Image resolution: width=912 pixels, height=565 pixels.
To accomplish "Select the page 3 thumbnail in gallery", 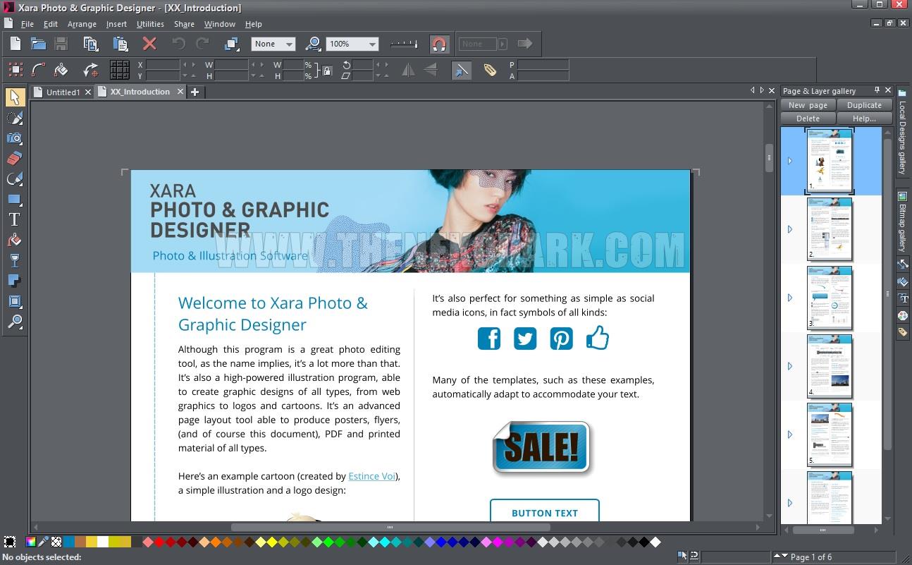I will tap(830, 298).
